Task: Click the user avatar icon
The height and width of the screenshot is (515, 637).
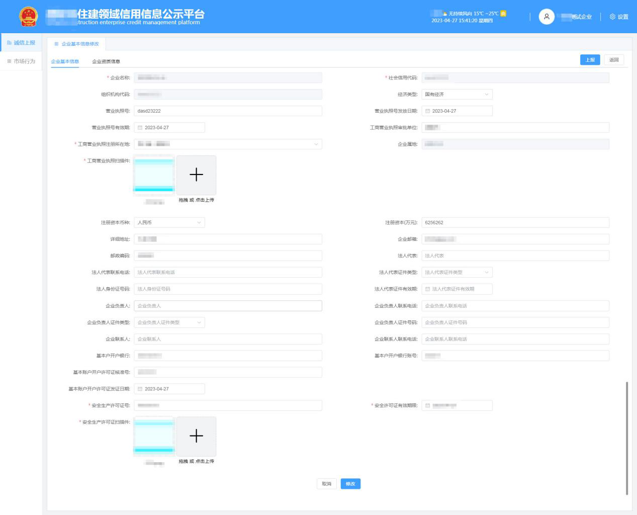Action: coord(547,17)
